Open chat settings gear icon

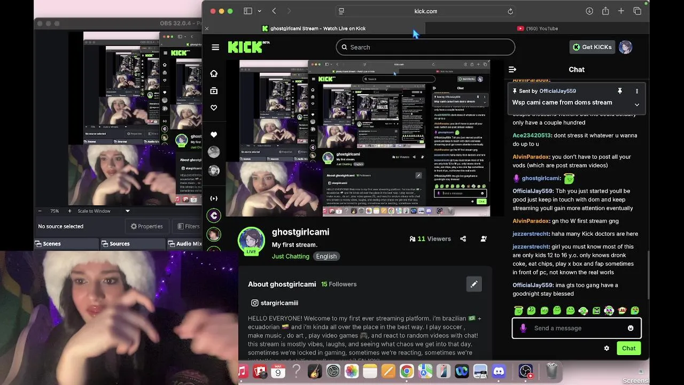pyautogui.click(x=607, y=348)
